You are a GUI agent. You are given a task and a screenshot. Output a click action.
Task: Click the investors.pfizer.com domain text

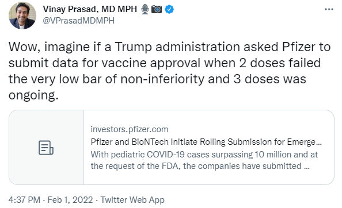(x=130, y=129)
